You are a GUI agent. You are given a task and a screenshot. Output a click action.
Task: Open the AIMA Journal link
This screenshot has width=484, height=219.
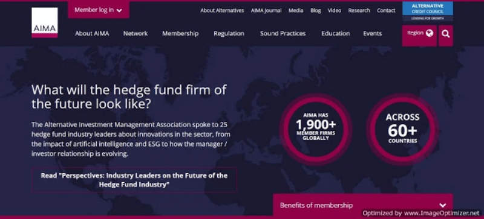(x=266, y=10)
